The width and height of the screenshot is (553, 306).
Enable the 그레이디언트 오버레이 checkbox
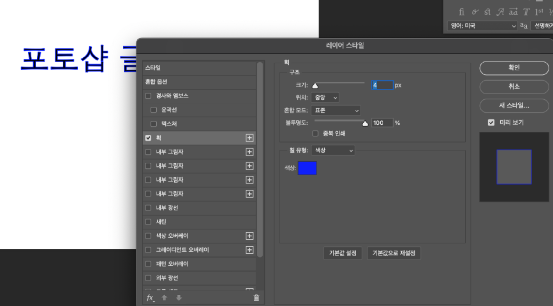tap(148, 250)
